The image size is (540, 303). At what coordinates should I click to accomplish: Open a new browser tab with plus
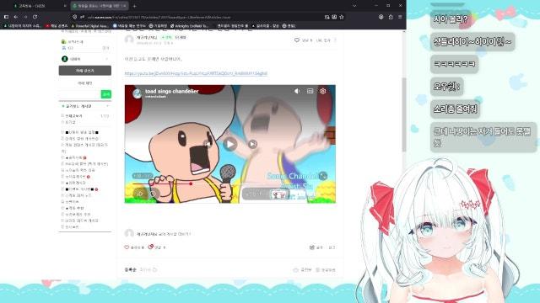point(134,6)
